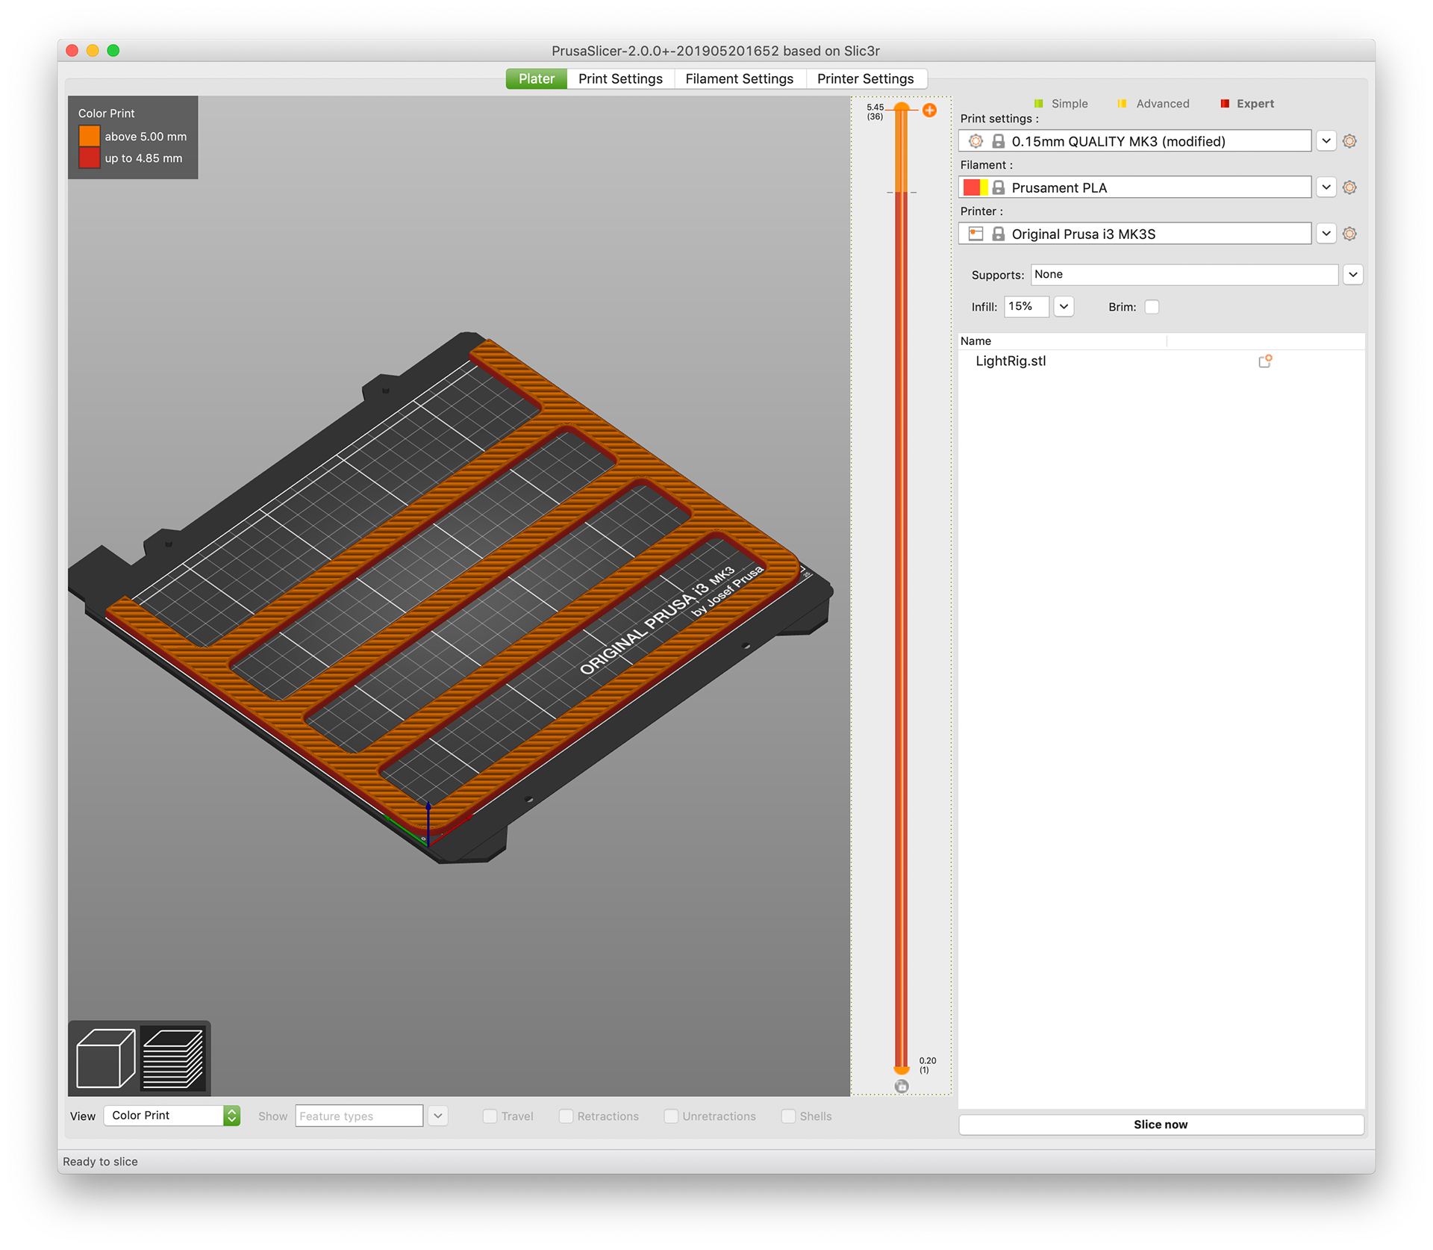
Task: Click red 'up to 4.85 mm' legend swatch
Action: (x=89, y=158)
